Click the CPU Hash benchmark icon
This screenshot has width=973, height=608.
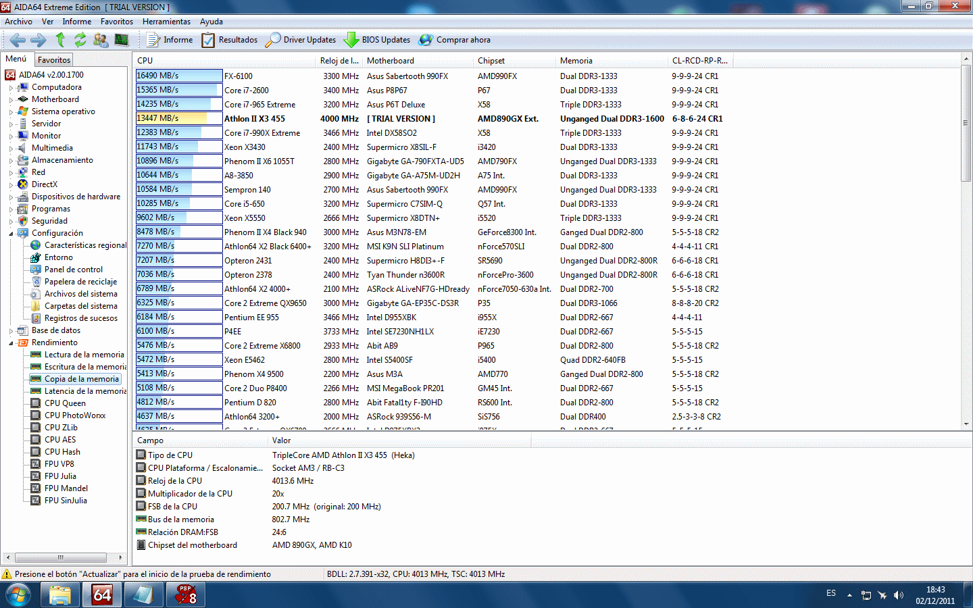[x=36, y=452]
